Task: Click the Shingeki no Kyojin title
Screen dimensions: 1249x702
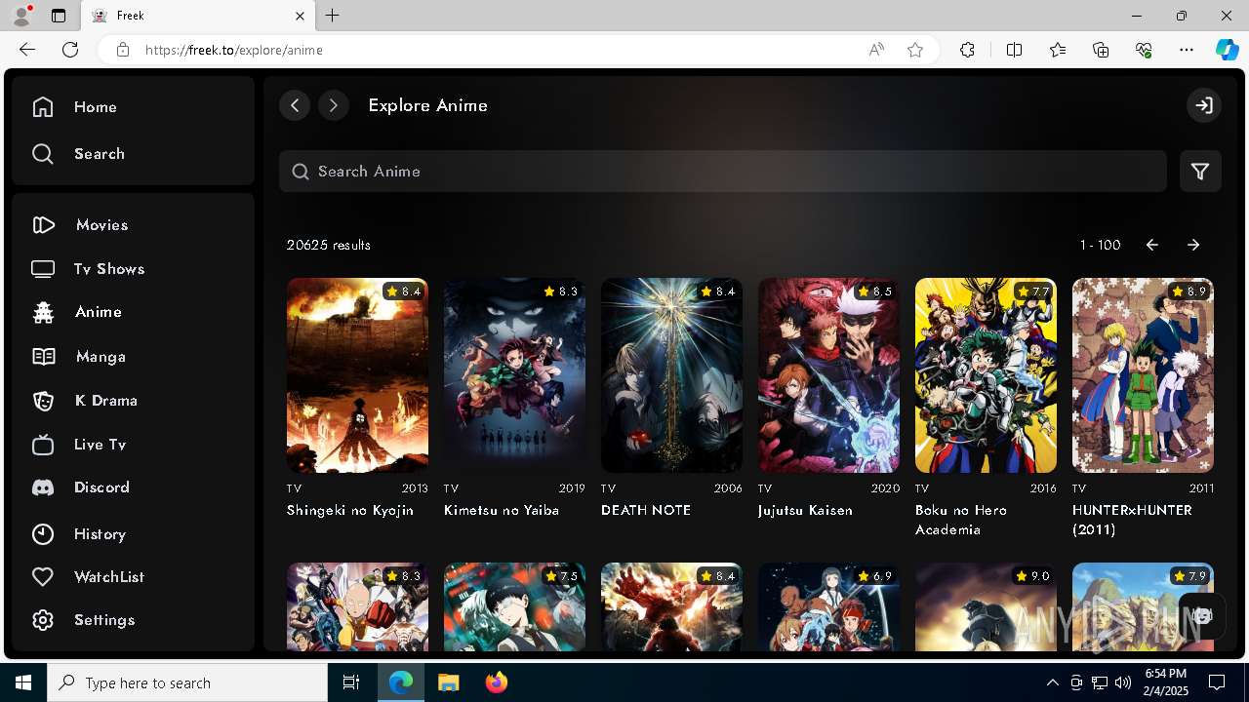Action: click(350, 510)
